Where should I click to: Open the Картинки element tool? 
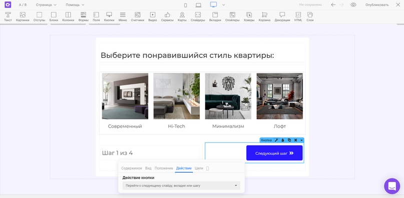pos(23,16)
